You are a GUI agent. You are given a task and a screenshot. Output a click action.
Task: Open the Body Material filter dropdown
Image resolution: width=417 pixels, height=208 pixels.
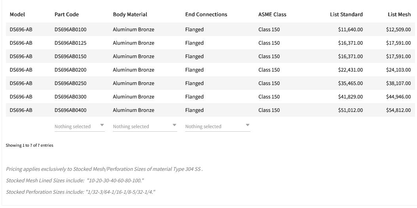pos(144,126)
